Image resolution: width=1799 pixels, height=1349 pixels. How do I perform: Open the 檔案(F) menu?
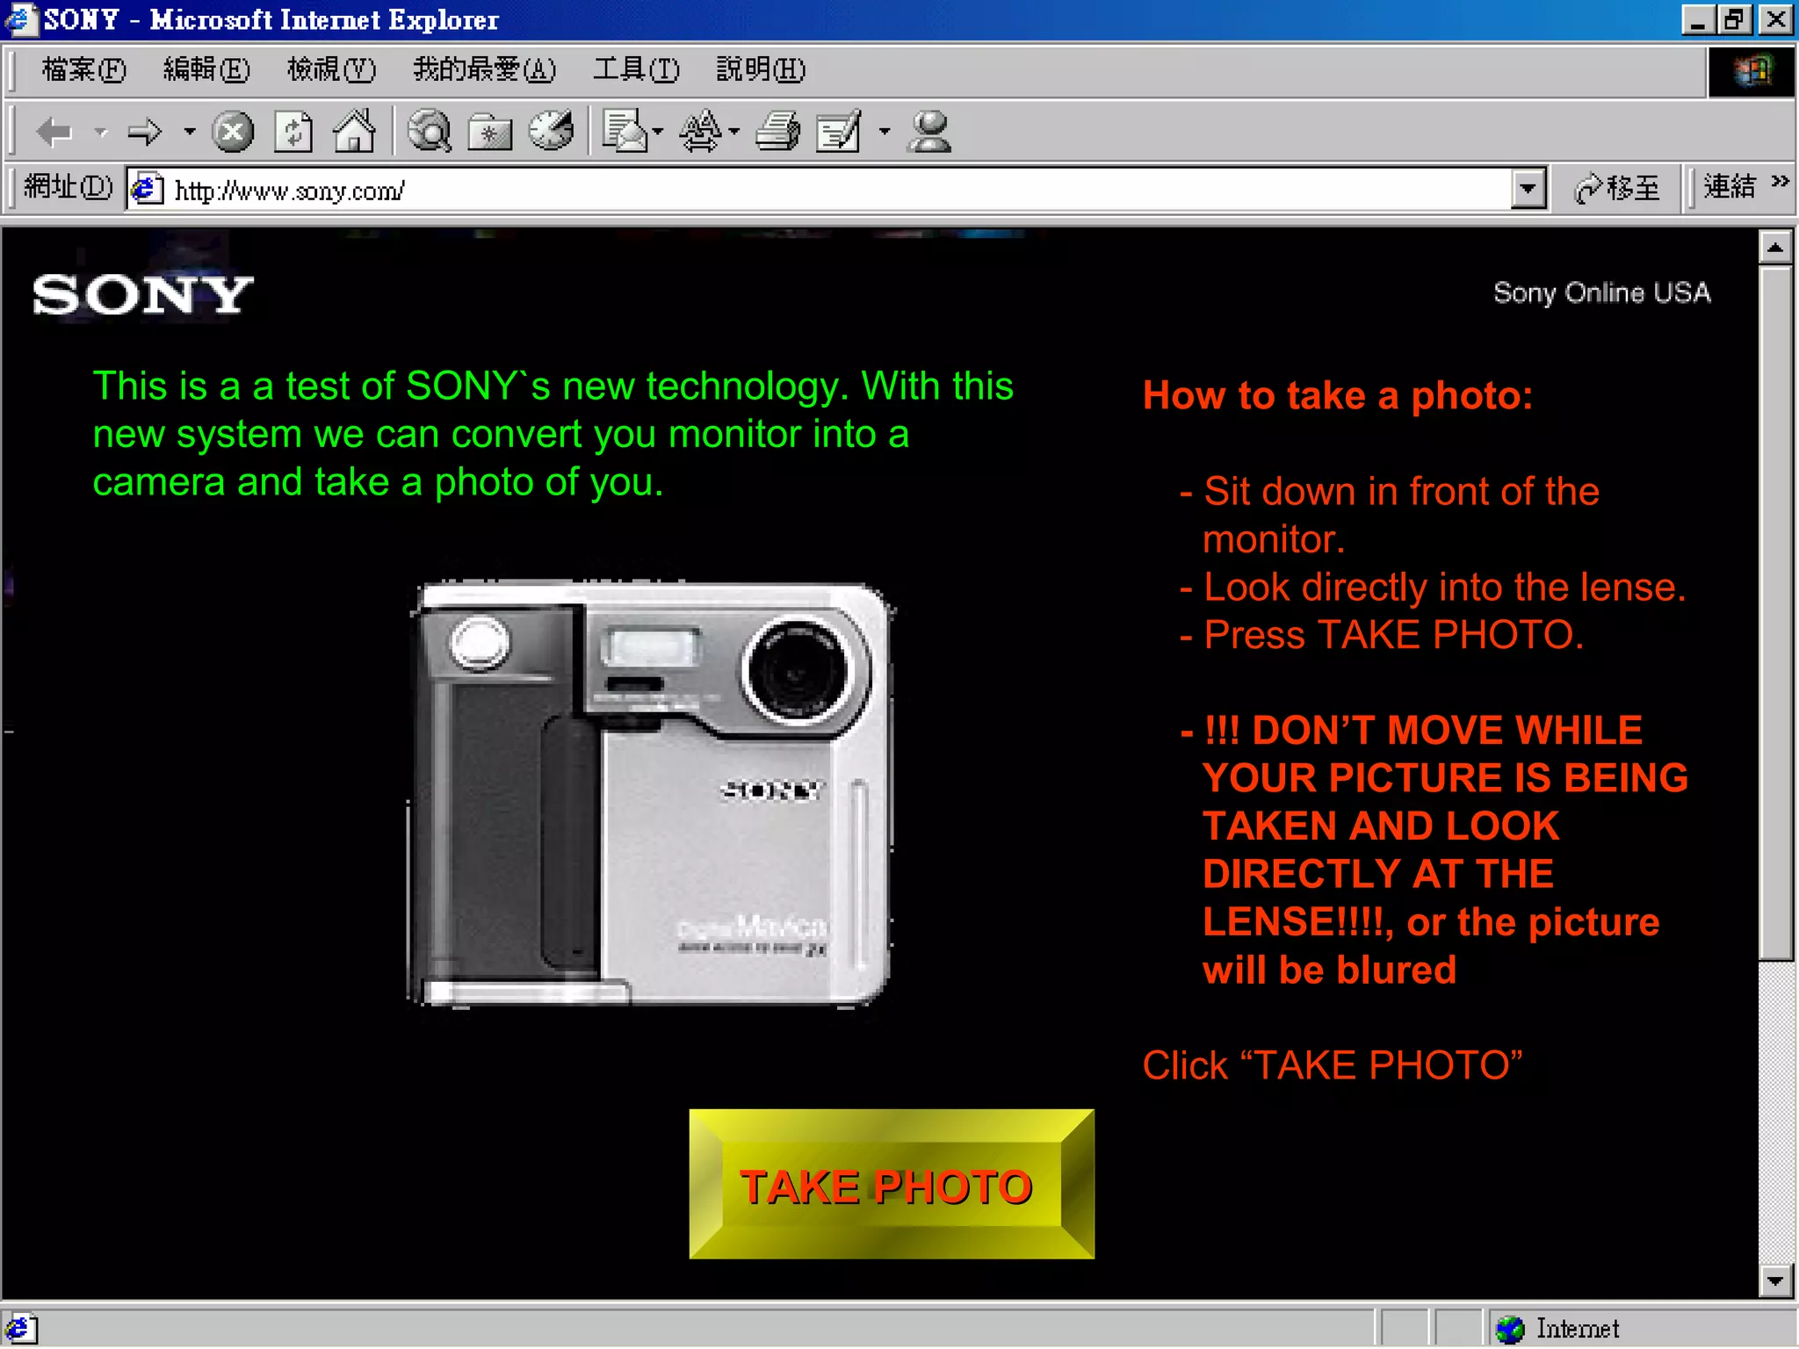(83, 69)
